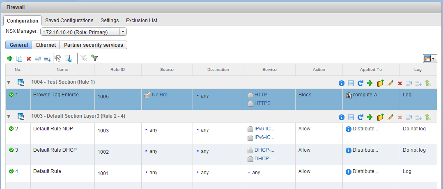Click the revert refresh icon in Default Section Layer3
The width and height of the screenshot is (443, 189).
(x=360, y=117)
